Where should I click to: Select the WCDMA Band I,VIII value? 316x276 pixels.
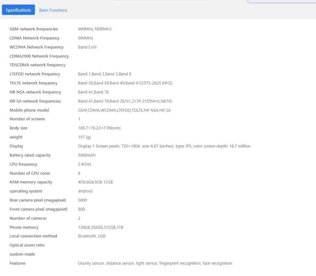87,47
